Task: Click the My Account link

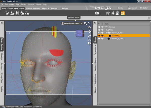Action: (x=132, y=8)
